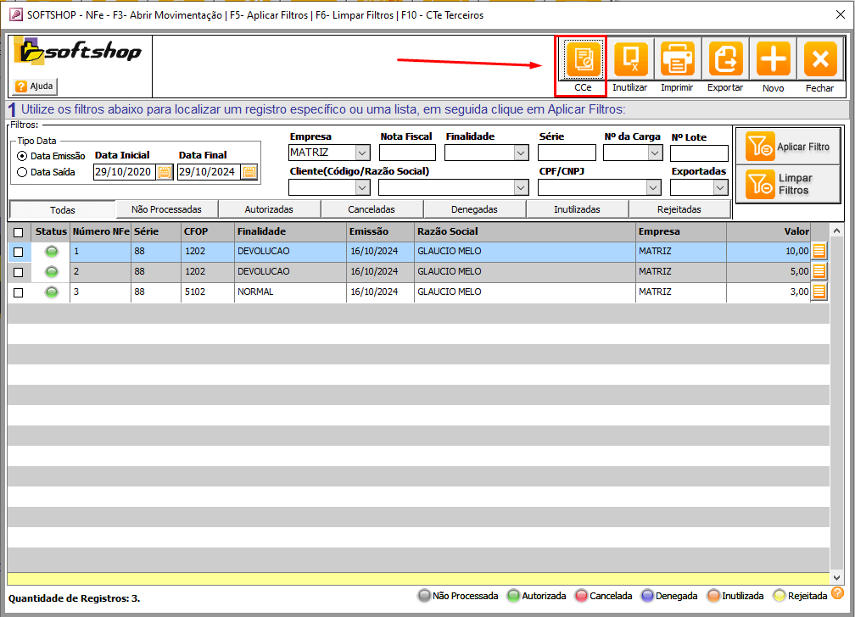Switch to the Autorizadas tab
This screenshot has width=855, height=617.
(269, 208)
